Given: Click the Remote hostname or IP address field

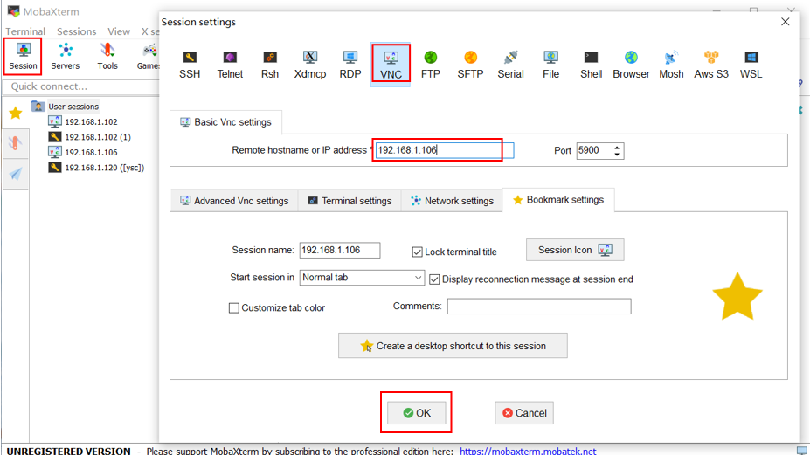Looking at the screenshot, I should [444, 150].
